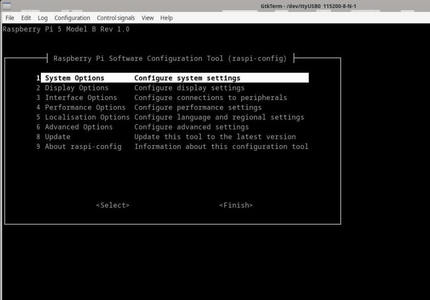Select the highlighted System Options entry

(x=74, y=78)
